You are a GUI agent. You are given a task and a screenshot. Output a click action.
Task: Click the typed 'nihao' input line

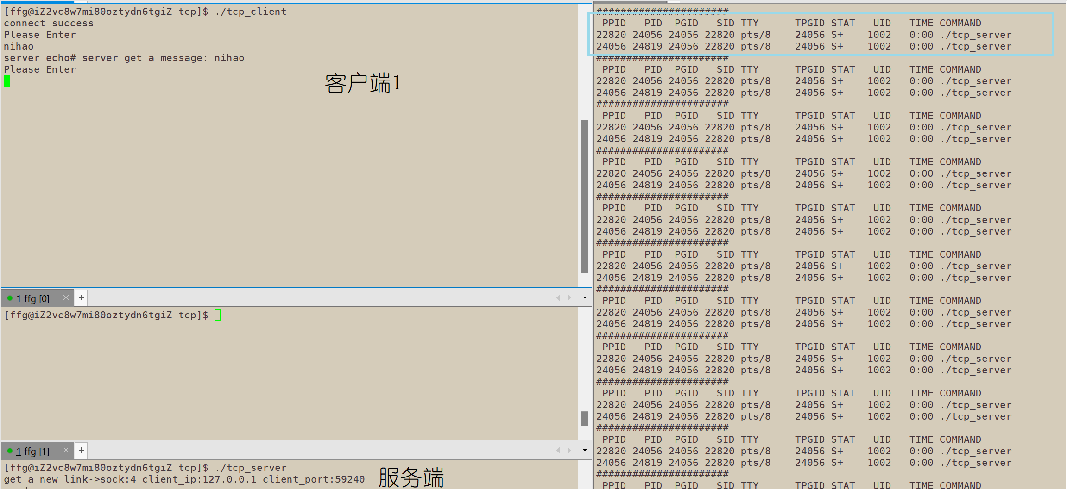coord(19,46)
